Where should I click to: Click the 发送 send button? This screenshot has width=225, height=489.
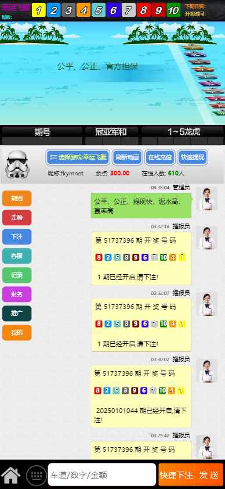209,474
